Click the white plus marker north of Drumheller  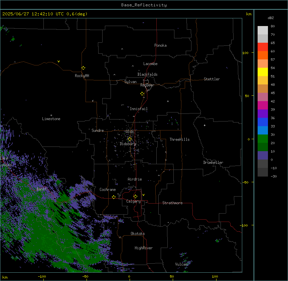(204, 125)
